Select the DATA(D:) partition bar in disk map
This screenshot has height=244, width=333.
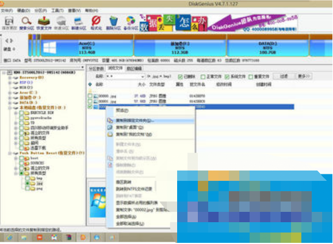tap(267, 48)
